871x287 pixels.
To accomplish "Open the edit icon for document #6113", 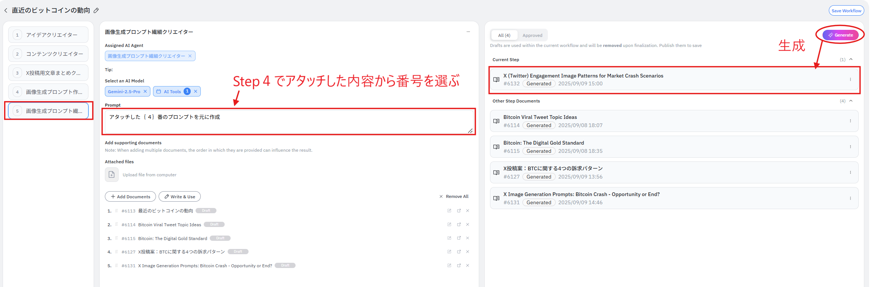I will click(x=449, y=211).
